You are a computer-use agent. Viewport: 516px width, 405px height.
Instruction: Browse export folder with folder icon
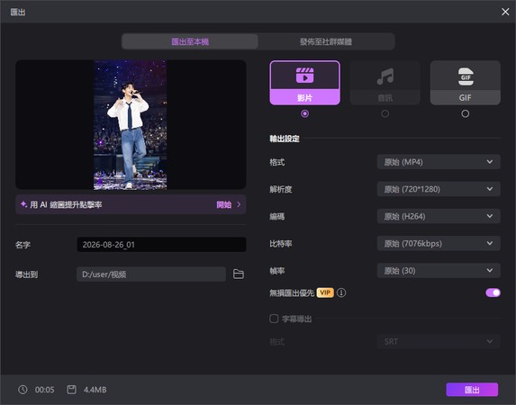tap(239, 274)
